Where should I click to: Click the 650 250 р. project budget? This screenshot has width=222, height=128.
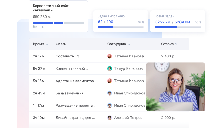click(42, 17)
